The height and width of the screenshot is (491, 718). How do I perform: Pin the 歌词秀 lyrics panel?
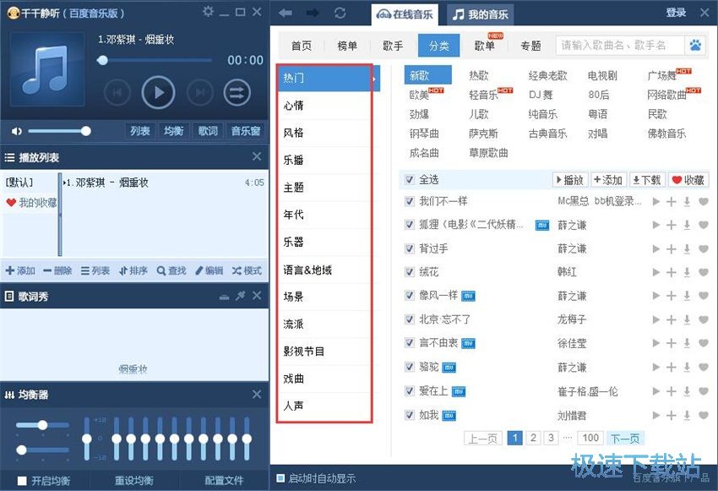(x=241, y=296)
